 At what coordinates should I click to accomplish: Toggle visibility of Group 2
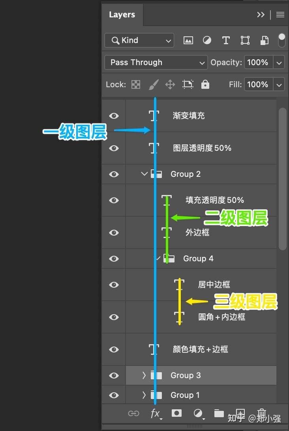(113, 174)
